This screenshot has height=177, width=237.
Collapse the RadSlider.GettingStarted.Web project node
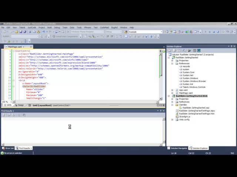(169, 96)
